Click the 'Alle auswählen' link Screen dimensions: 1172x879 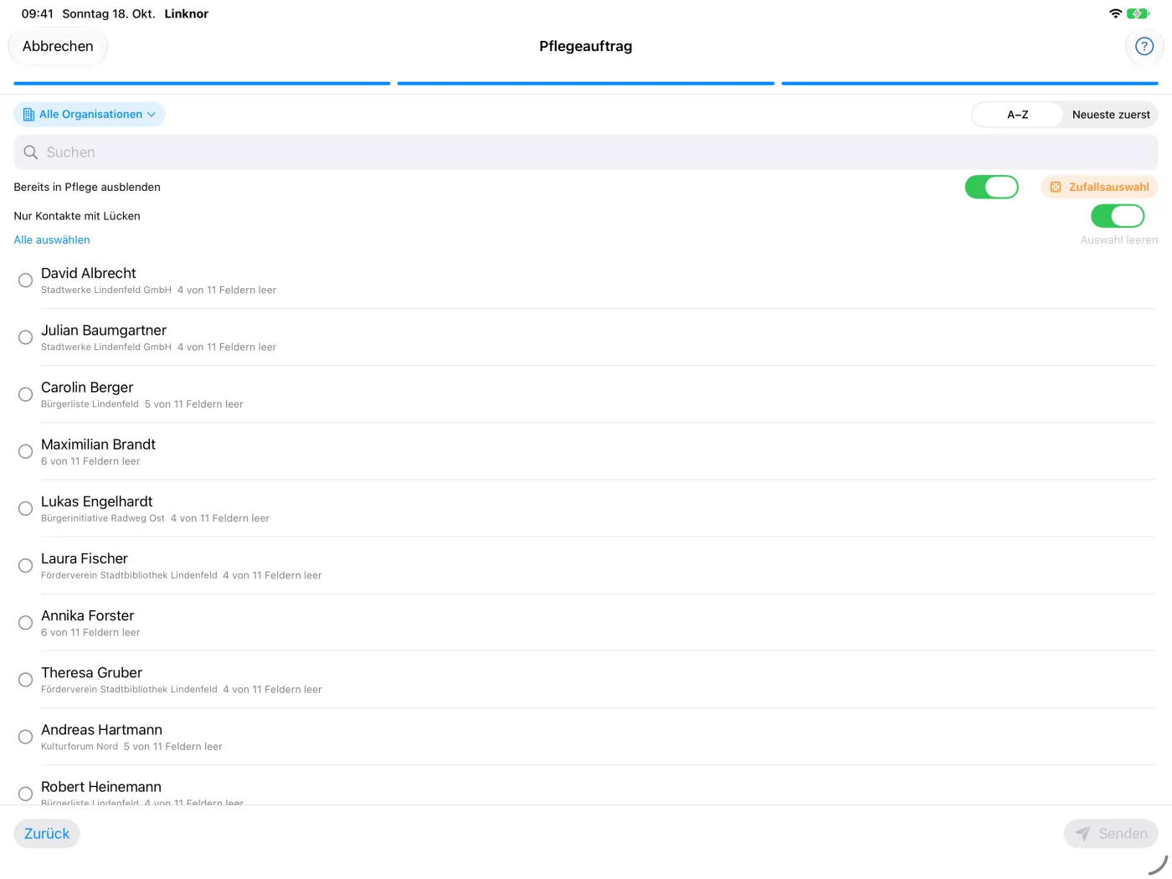pyautogui.click(x=52, y=240)
